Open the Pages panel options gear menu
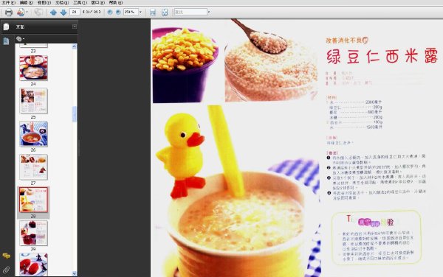The height and width of the screenshot is (277, 443). [x=20, y=39]
